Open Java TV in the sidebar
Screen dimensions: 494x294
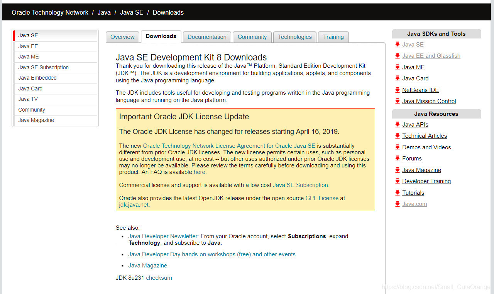click(55, 99)
